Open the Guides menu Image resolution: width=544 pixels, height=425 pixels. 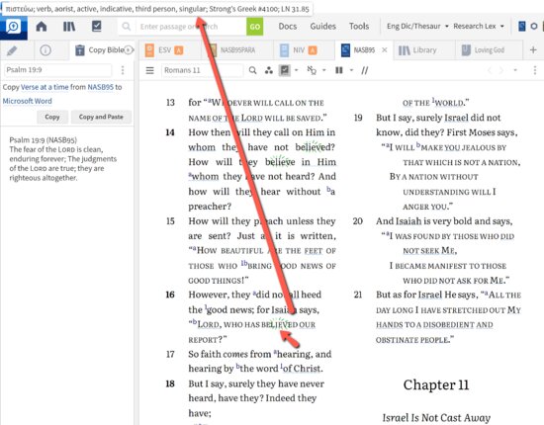point(322,27)
